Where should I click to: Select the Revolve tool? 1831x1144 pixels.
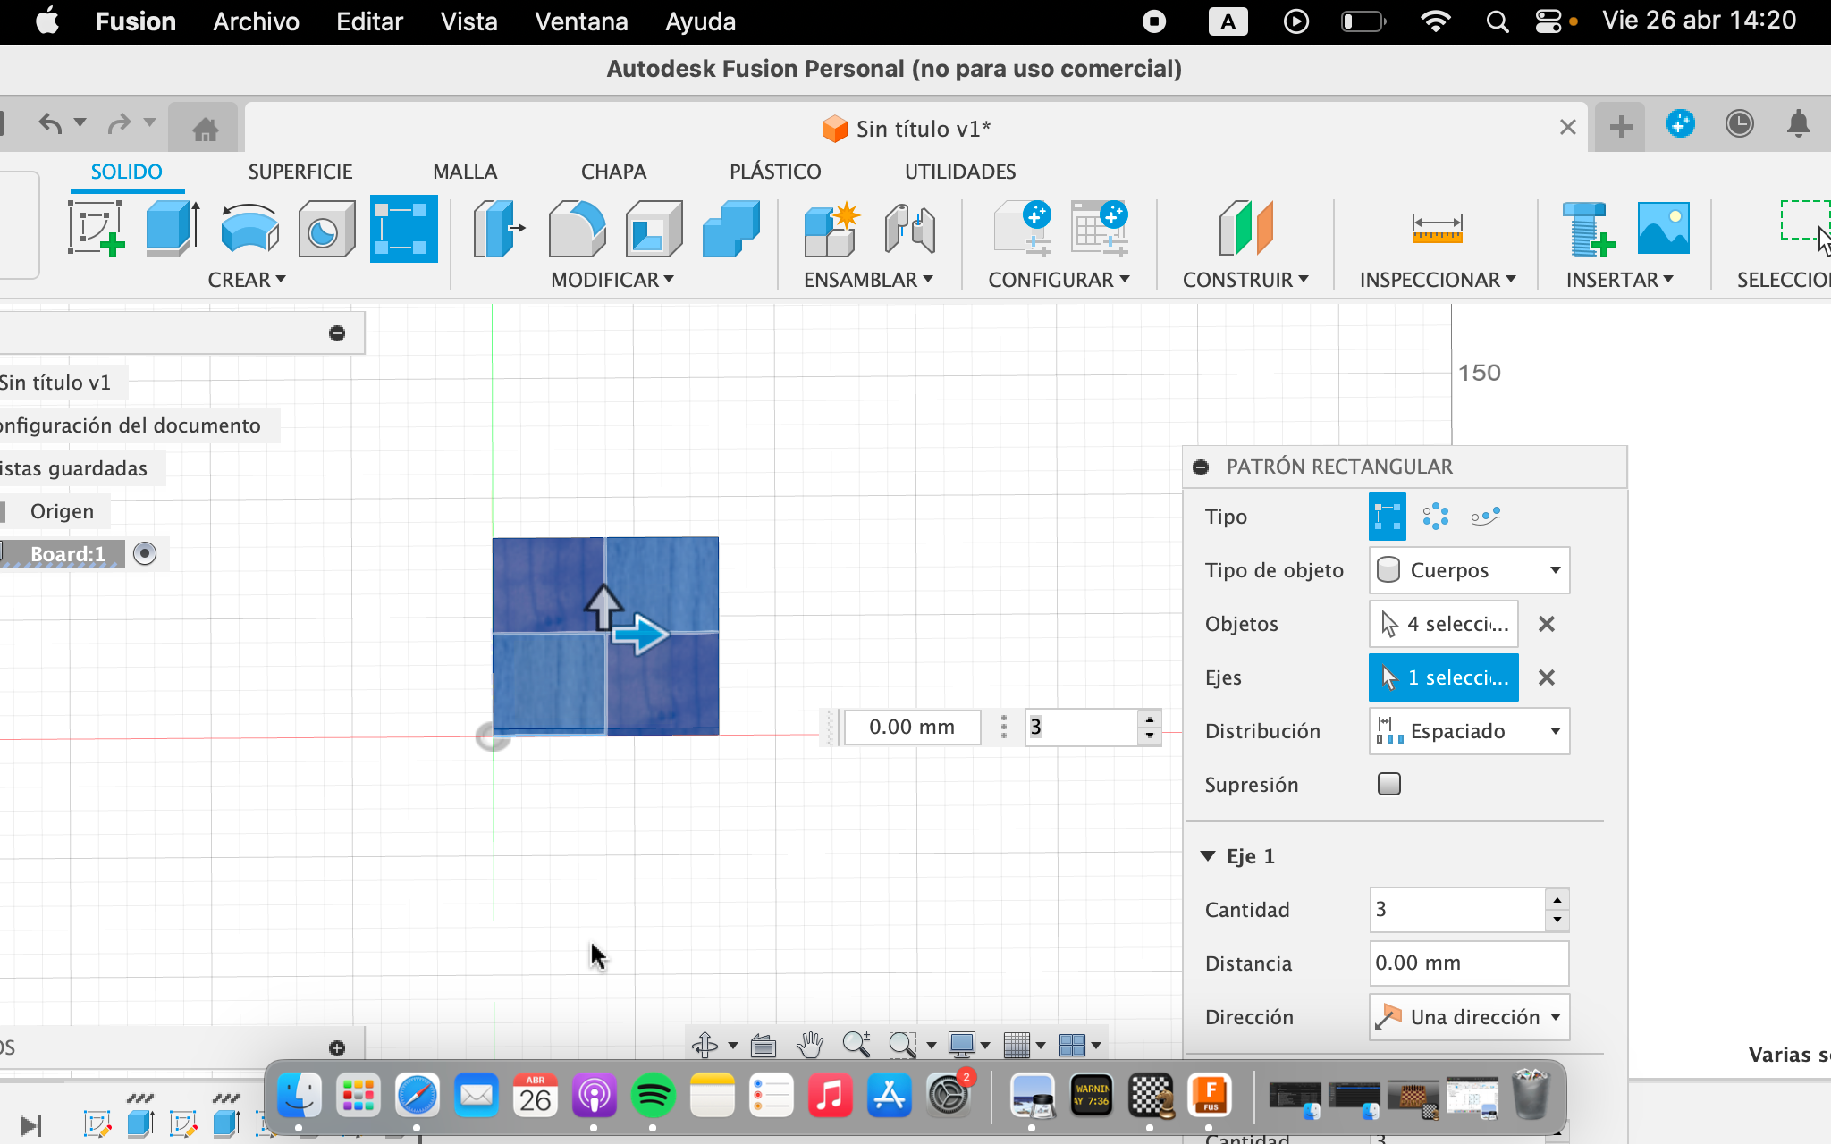pyautogui.click(x=249, y=228)
